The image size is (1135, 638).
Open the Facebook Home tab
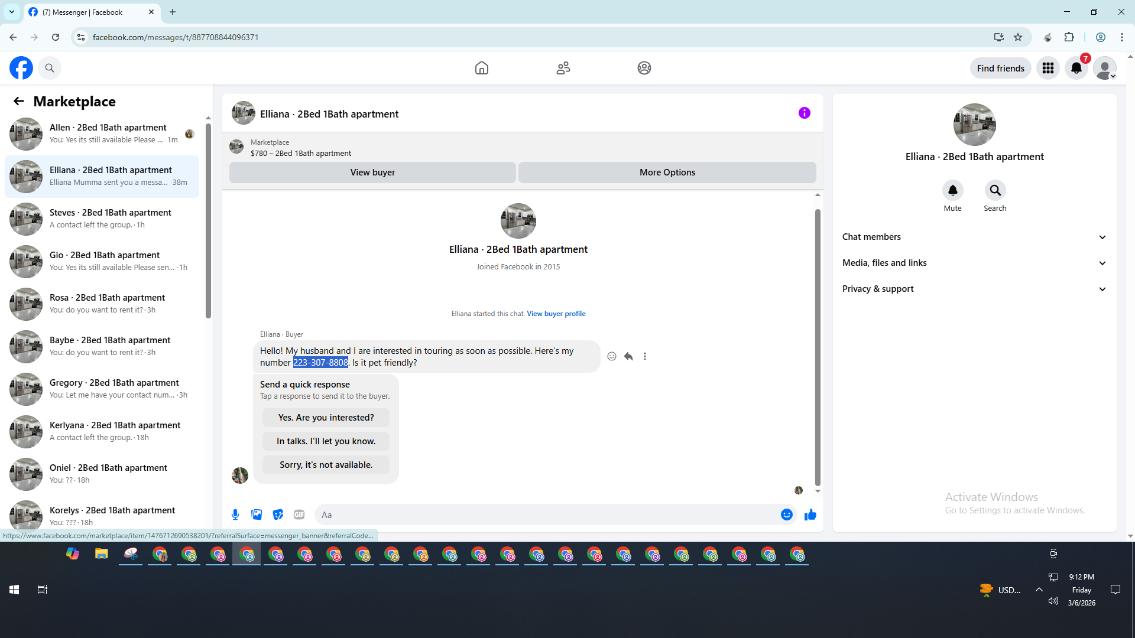(x=482, y=68)
